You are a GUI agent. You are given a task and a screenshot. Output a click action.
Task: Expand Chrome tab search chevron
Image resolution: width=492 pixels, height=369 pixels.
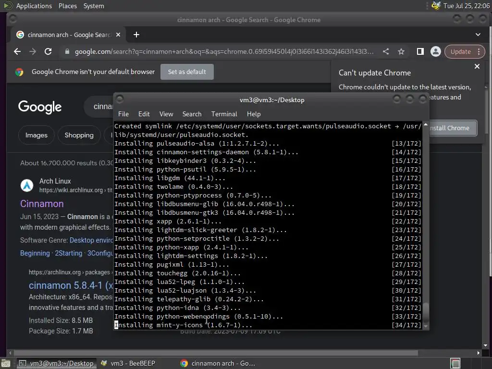(478, 35)
